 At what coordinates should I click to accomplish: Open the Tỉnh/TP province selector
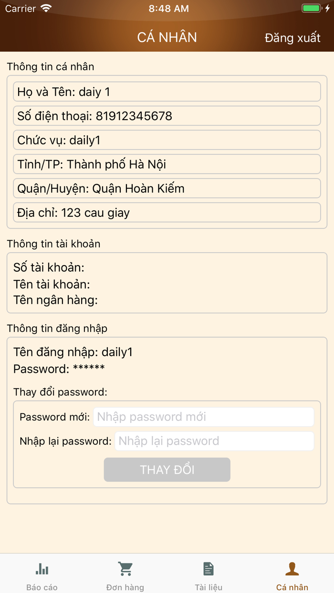pos(167,164)
